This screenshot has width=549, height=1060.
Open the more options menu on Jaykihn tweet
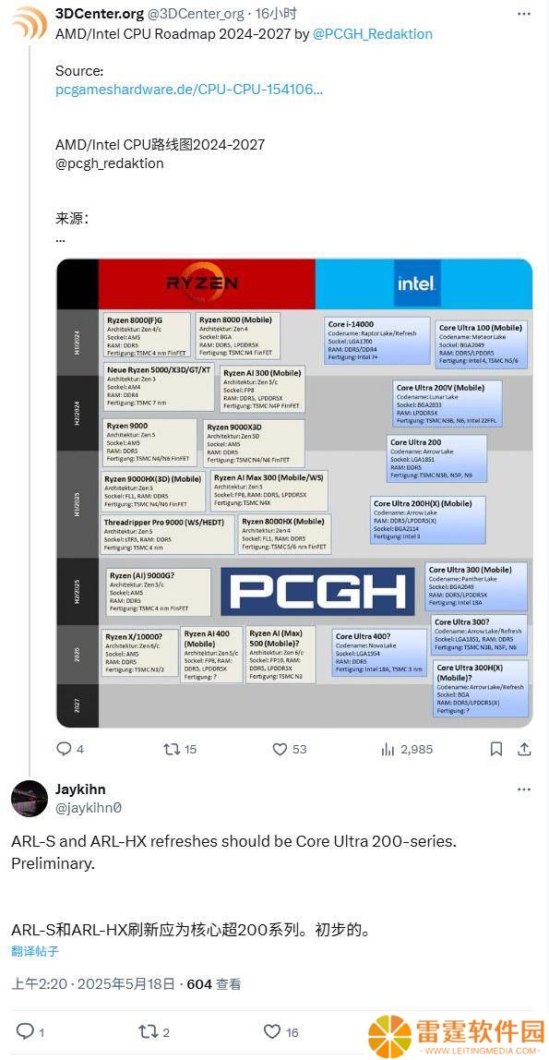pyautogui.click(x=523, y=789)
